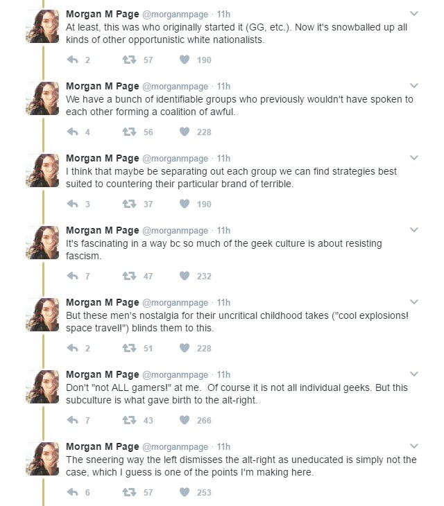Retweet the tweet about geek culture resisting fascism
Screen dimensions: 444x506
(x=128, y=277)
